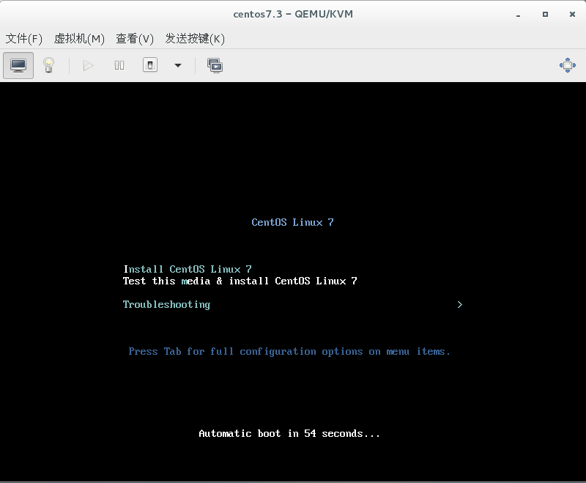Open the 虚拟机(M) menu
Image resolution: width=586 pixels, height=483 pixels.
79,39
